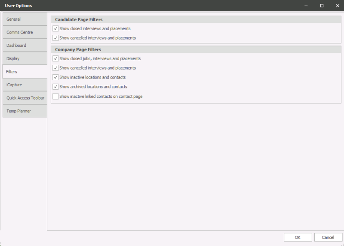
Task: Disable Show archived locations and contacts
Action: tap(55, 87)
